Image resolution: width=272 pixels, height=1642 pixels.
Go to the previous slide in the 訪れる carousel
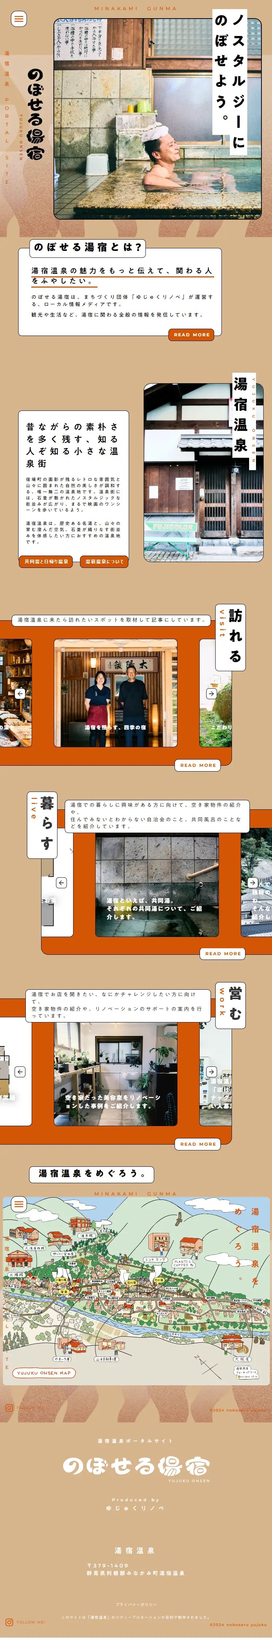[20, 693]
